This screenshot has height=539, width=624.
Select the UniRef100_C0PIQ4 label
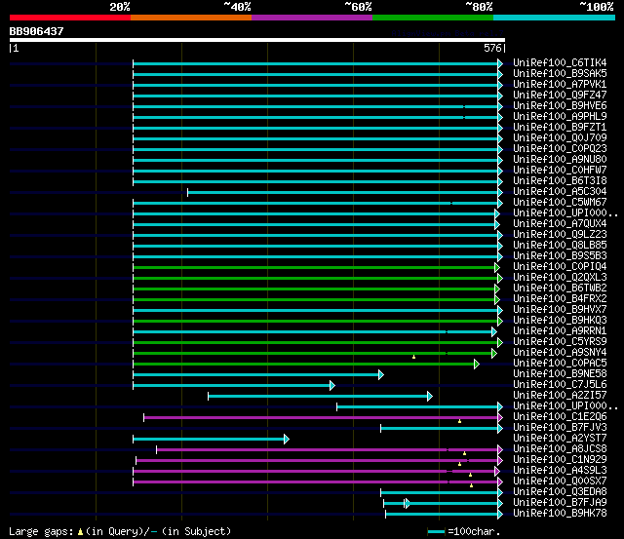[x=560, y=267]
